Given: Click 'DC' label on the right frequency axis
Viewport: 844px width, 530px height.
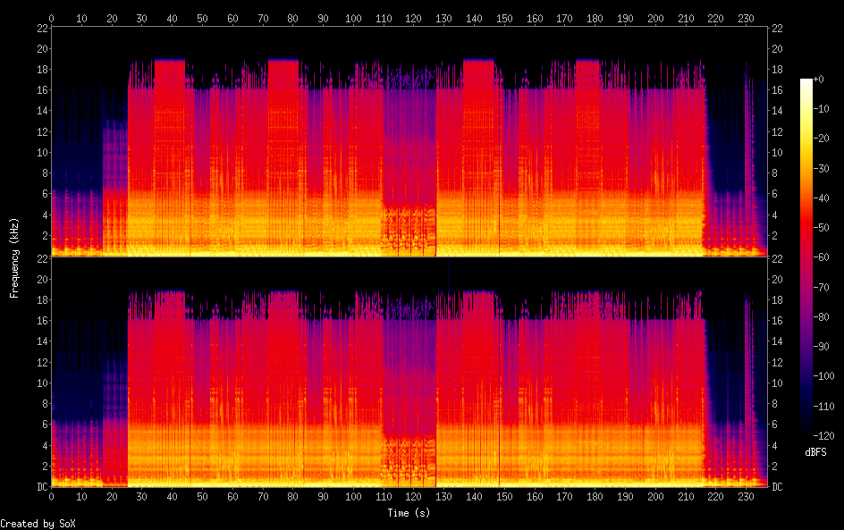Looking at the screenshot, I should 777,487.
